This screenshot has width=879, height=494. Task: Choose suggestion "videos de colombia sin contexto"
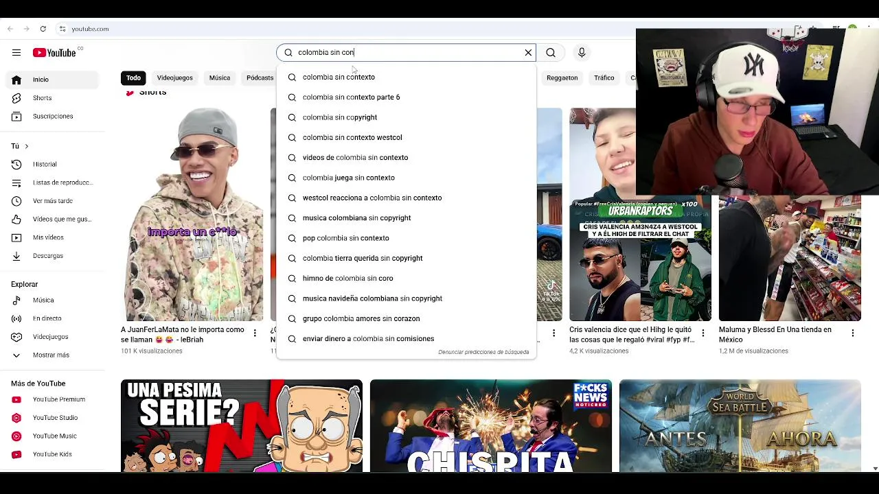tap(406, 158)
